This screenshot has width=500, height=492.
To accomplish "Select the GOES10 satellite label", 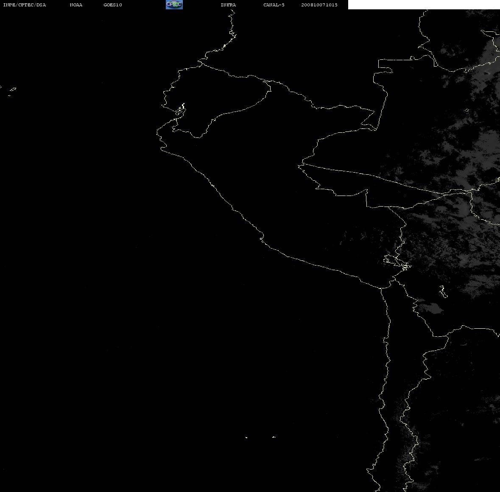I will [x=112, y=5].
